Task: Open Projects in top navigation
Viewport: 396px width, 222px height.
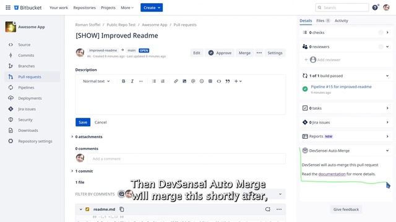Action: pos(108,7)
